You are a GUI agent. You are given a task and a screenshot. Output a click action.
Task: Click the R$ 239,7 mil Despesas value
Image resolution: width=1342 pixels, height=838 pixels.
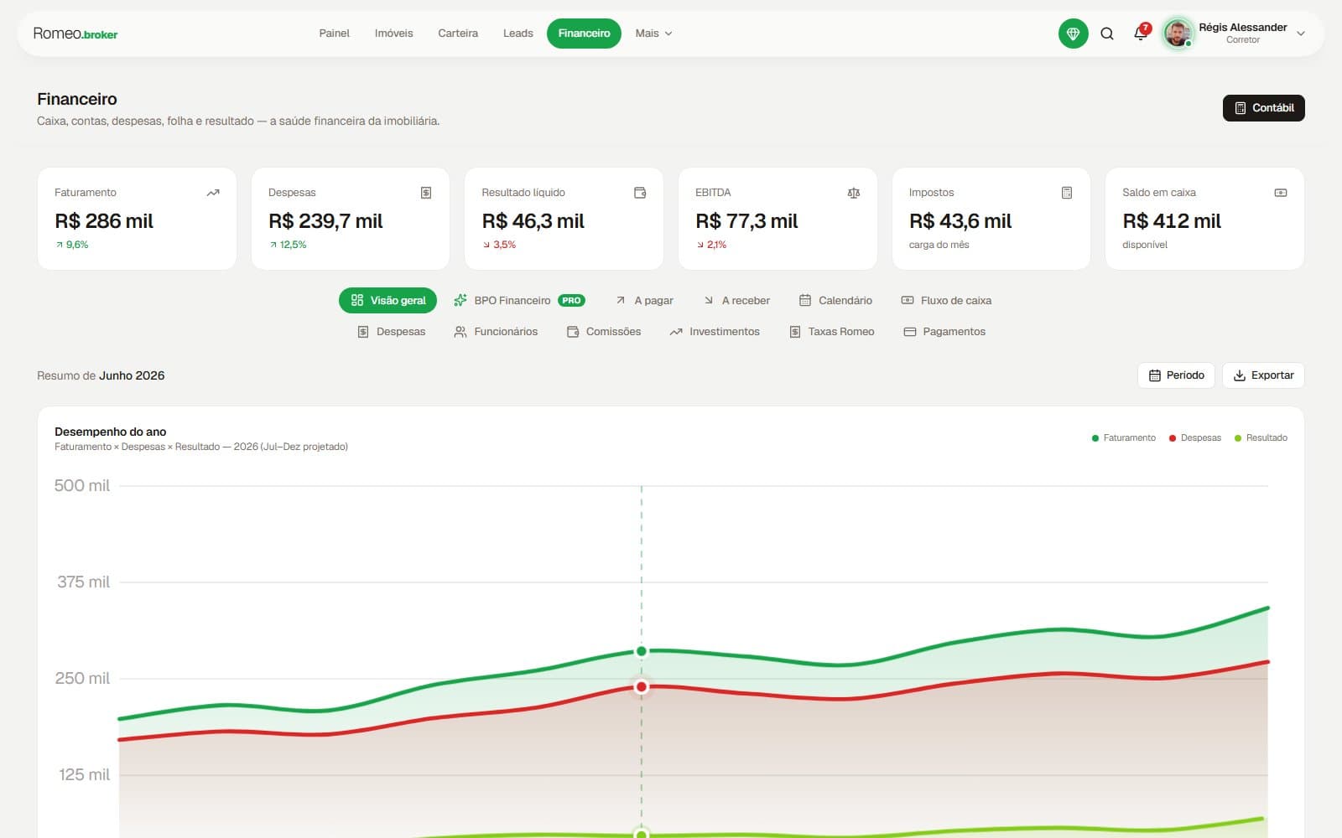click(325, 221)
